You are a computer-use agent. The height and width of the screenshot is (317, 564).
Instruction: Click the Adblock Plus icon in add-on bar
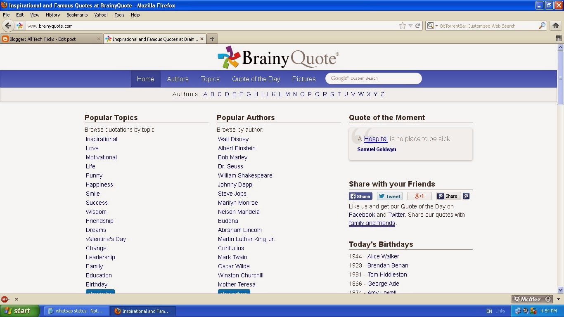(5, 299)
